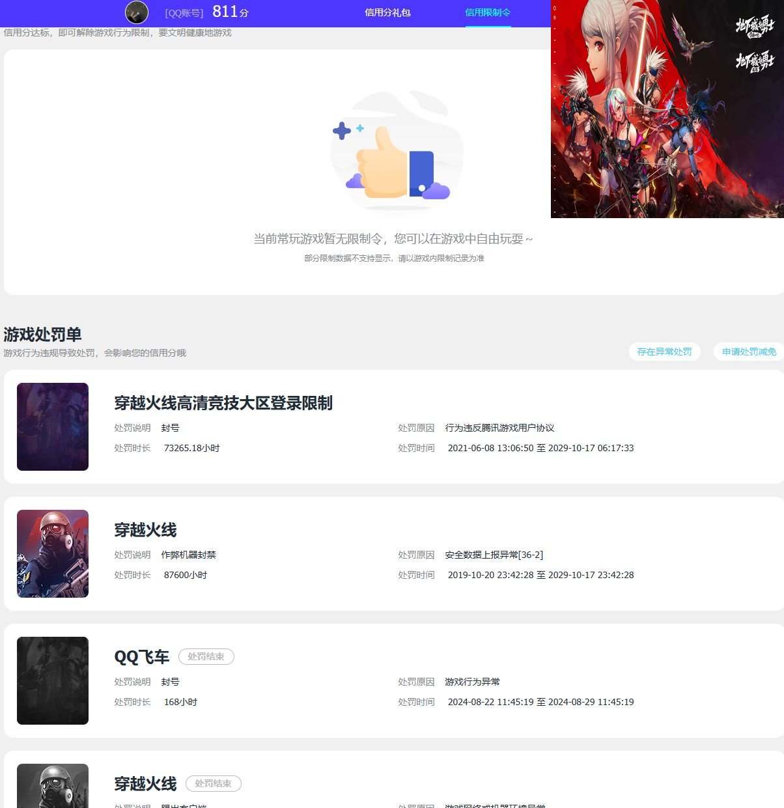The height and width of the screenshot is (808, 784).
Task: Click date range 2024-08-22 至 2024-08-29
Action: point(541,702)
